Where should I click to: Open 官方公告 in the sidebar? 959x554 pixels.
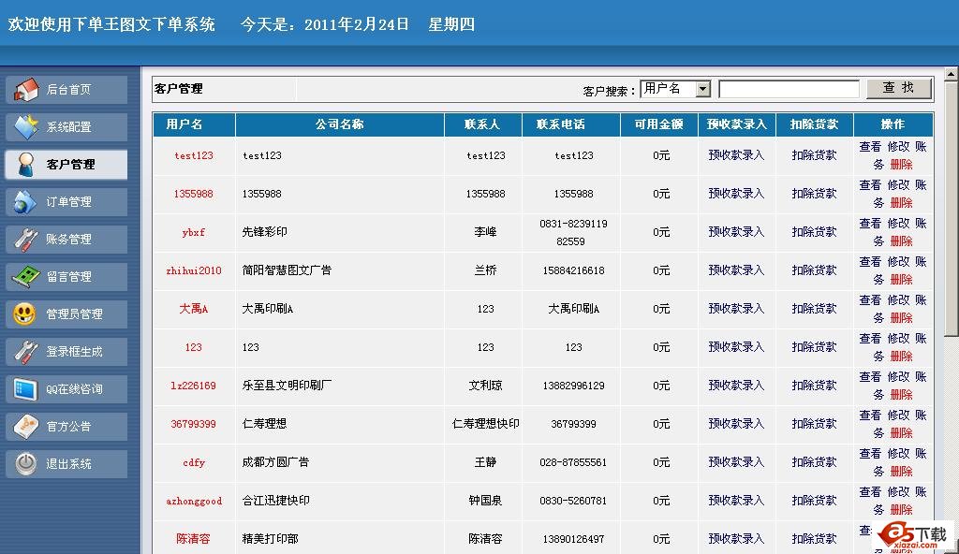pyautogui.click(x=66, y=426)
